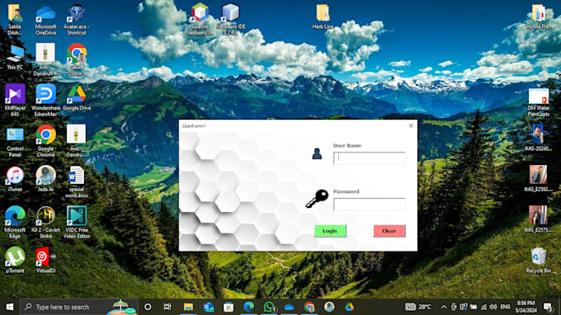Image resolution: width=561 pixels, height=315 pixels.
Task: Select the KMPlayer 64X desktop icon
Action: point(15,100)
